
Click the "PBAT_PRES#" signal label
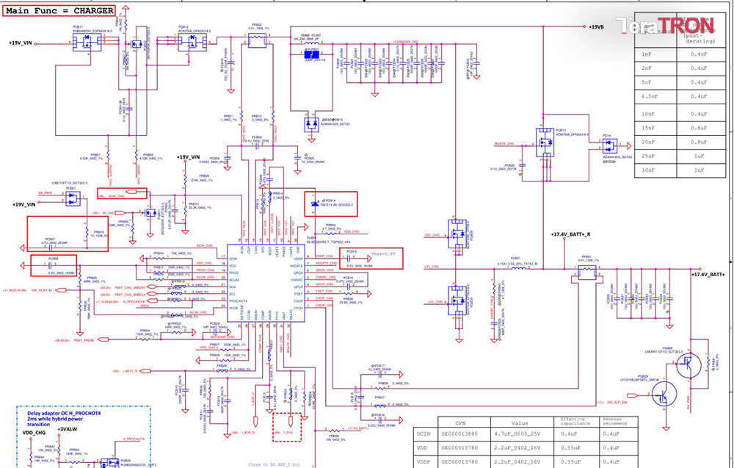[x=84, y=340]
